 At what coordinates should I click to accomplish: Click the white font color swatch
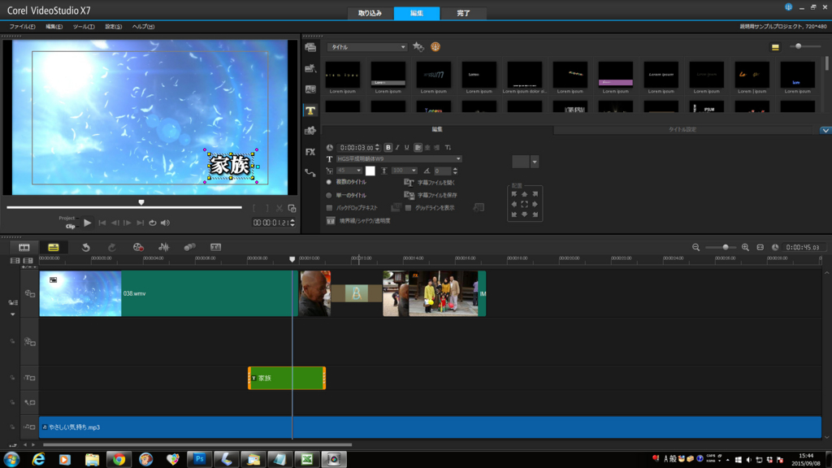pyautogui.click(x=370, y=171)
